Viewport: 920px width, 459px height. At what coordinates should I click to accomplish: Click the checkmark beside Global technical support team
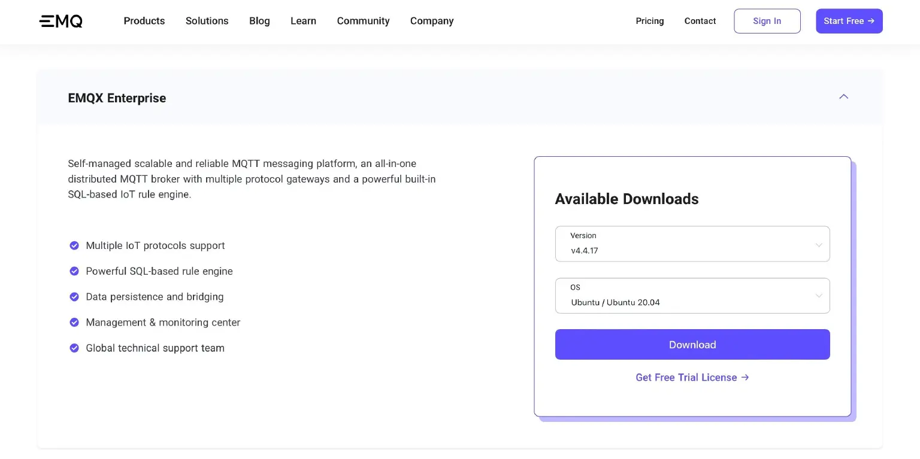[x=74, y=348]
